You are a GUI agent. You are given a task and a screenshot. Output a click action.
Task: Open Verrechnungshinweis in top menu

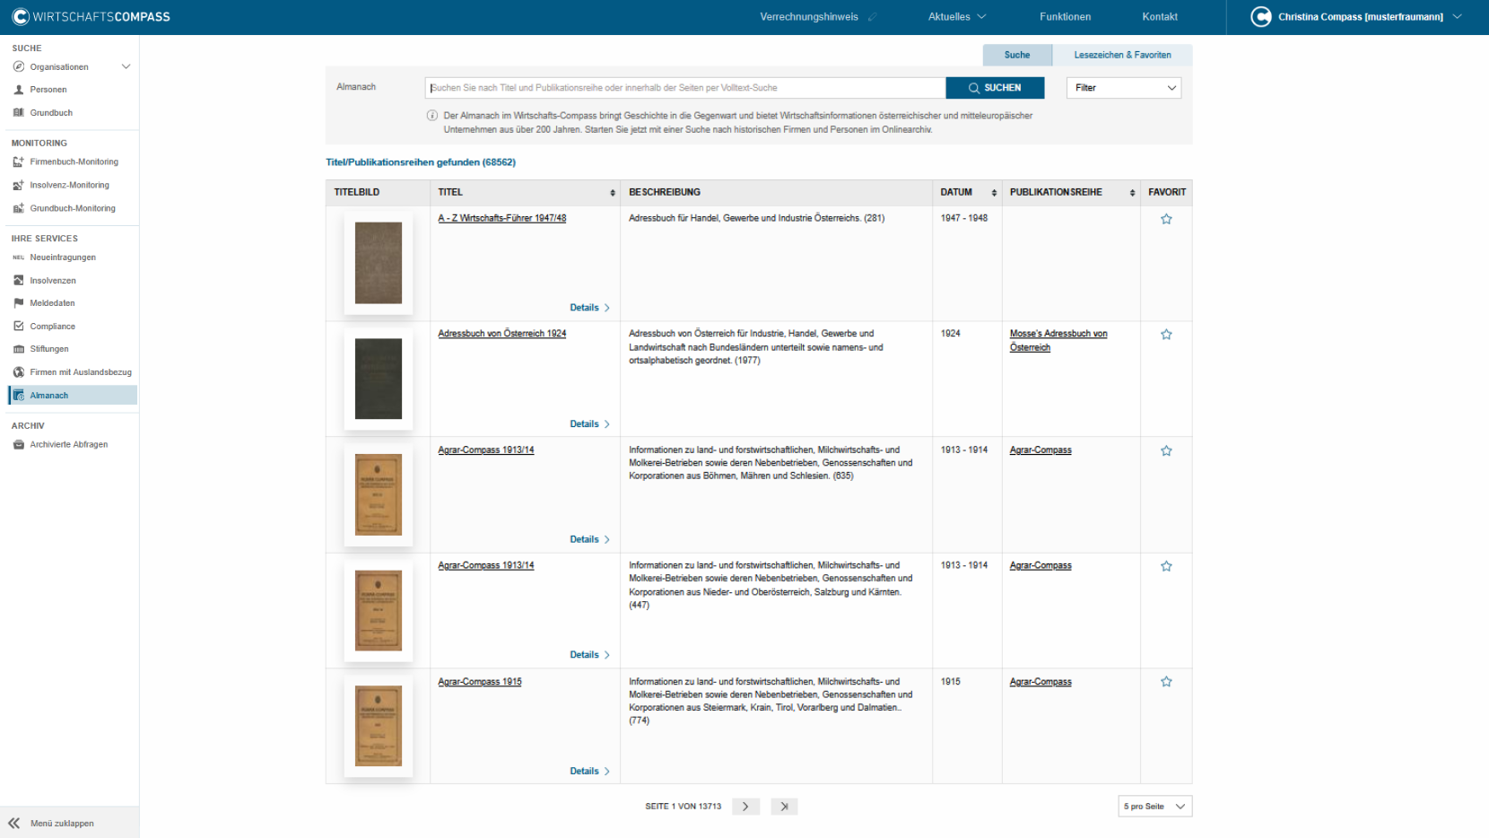809,17
